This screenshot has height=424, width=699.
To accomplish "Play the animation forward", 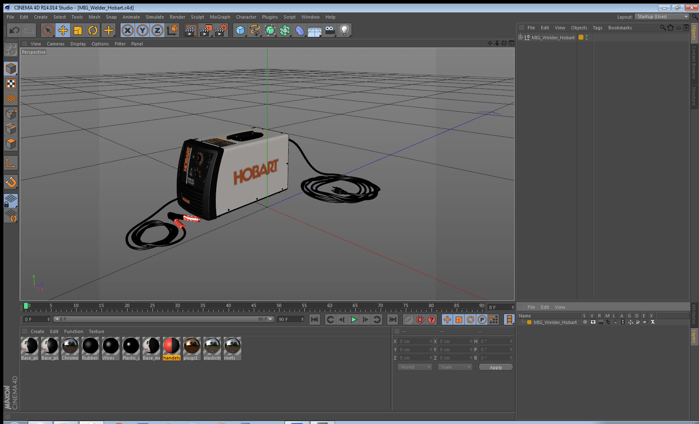I will coord(354,319).
